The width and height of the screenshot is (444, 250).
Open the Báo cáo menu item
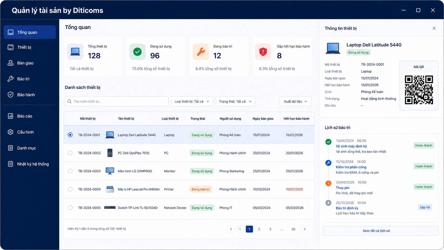(30, 116)
